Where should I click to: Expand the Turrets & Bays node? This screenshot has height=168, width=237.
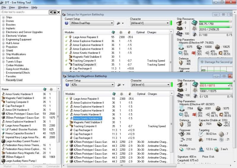click(3, 62)
